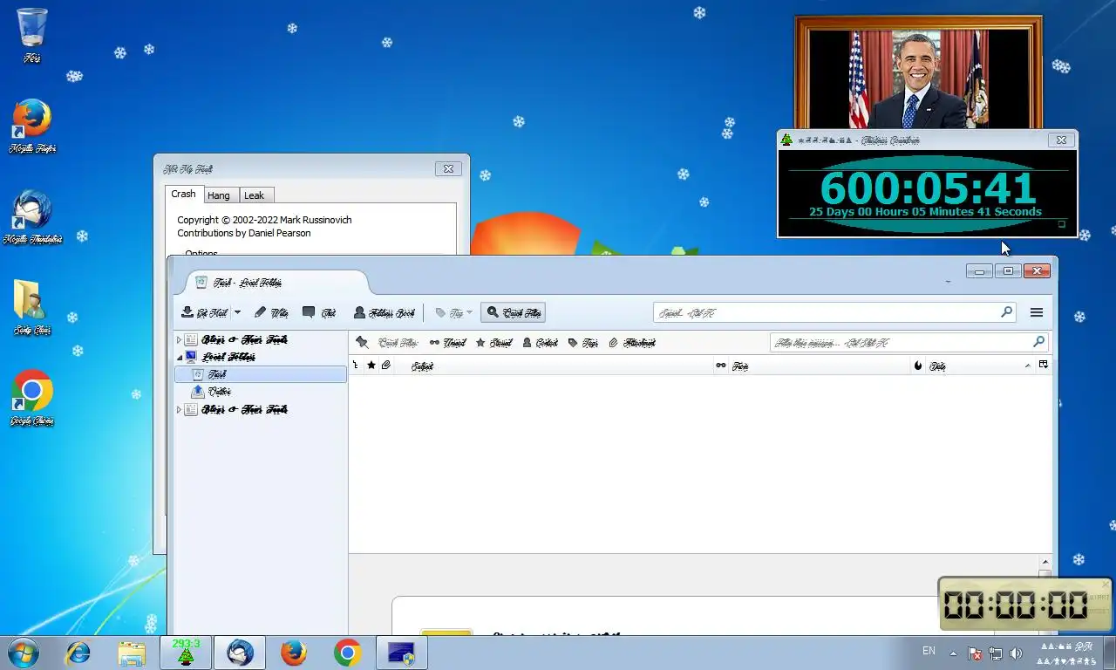Expand the last Blogs & News Feeds account

(x=180, y=409)
